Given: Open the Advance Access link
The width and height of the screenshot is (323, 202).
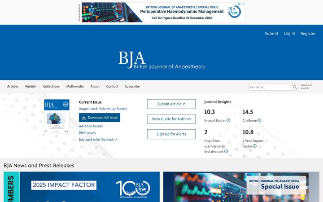Looking at the screenshot, I should pyautogui.click(x=91, y=126).
